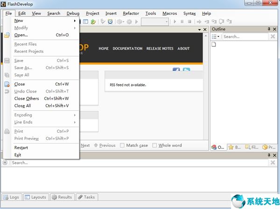The image size is (280, 209).
Task: Select Close All menu entry
Action: [45, 106]
